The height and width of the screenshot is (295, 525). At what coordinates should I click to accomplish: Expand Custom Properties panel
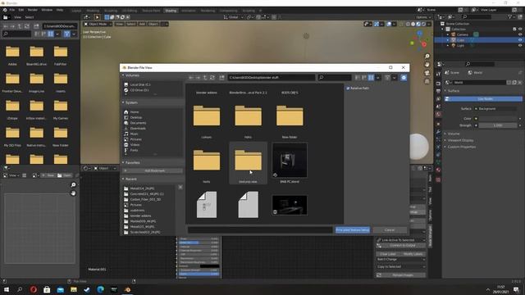pos(461,147)
